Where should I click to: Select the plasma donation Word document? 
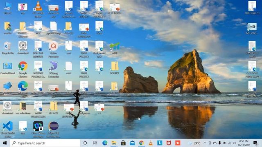(x=69, y=9)
